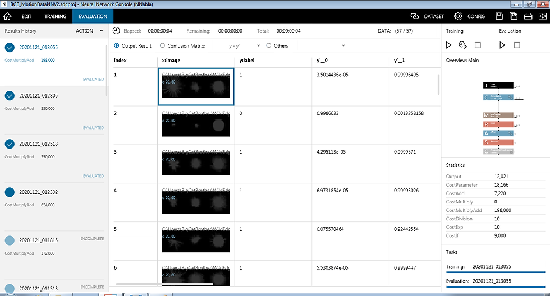Viewport: 550px width, 296px height.
Task: Click the config gear icon
Action: point(458,16)
